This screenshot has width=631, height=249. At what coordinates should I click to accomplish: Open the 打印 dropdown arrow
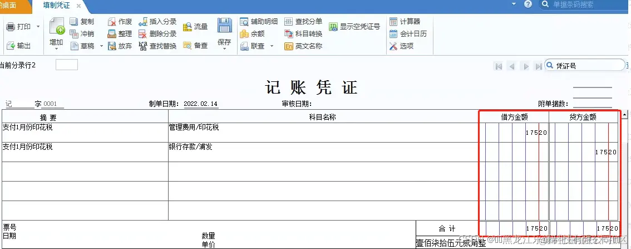[38, 27]
